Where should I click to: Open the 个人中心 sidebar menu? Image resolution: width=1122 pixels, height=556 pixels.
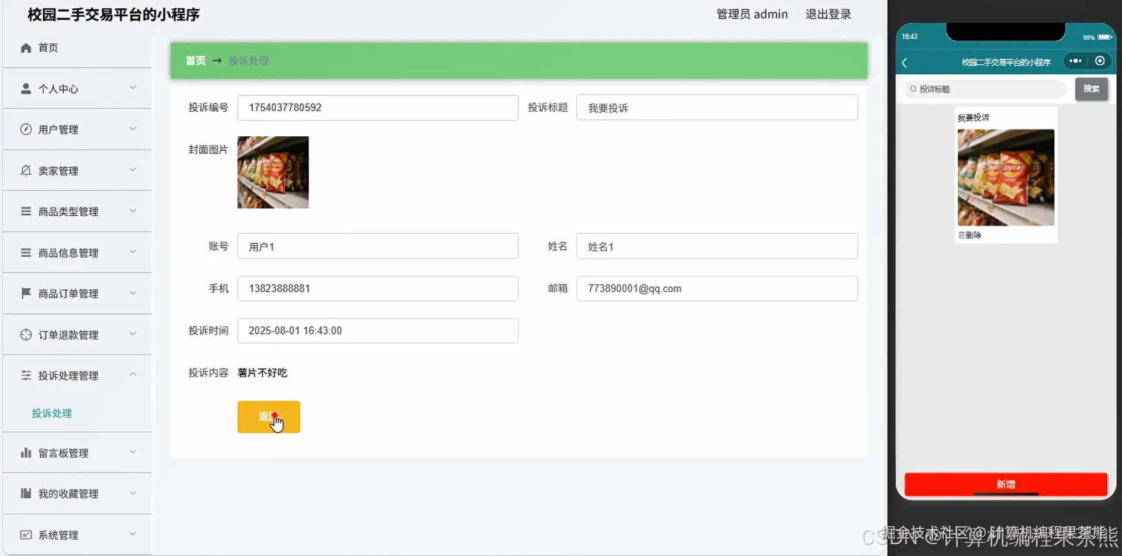pyautogui.click(x=77, y=88)
